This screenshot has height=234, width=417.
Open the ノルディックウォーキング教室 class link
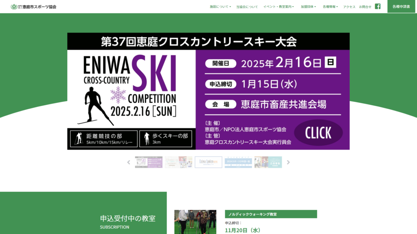tap(271, 214)
